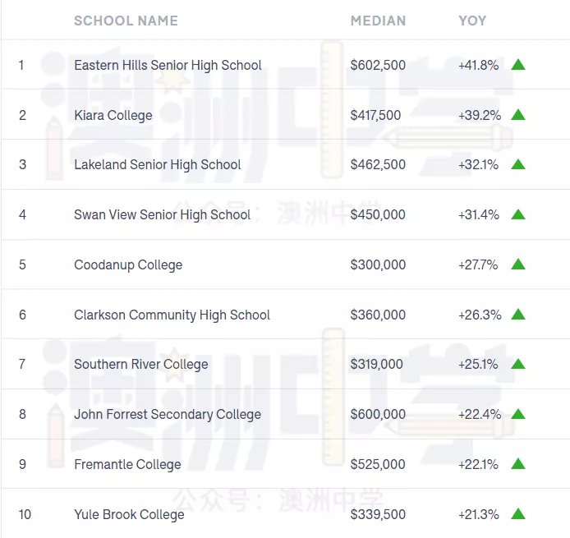
Task: Click the green up arrow beside +41.8%
Action: pyautogui.click(x=518, y=65)
